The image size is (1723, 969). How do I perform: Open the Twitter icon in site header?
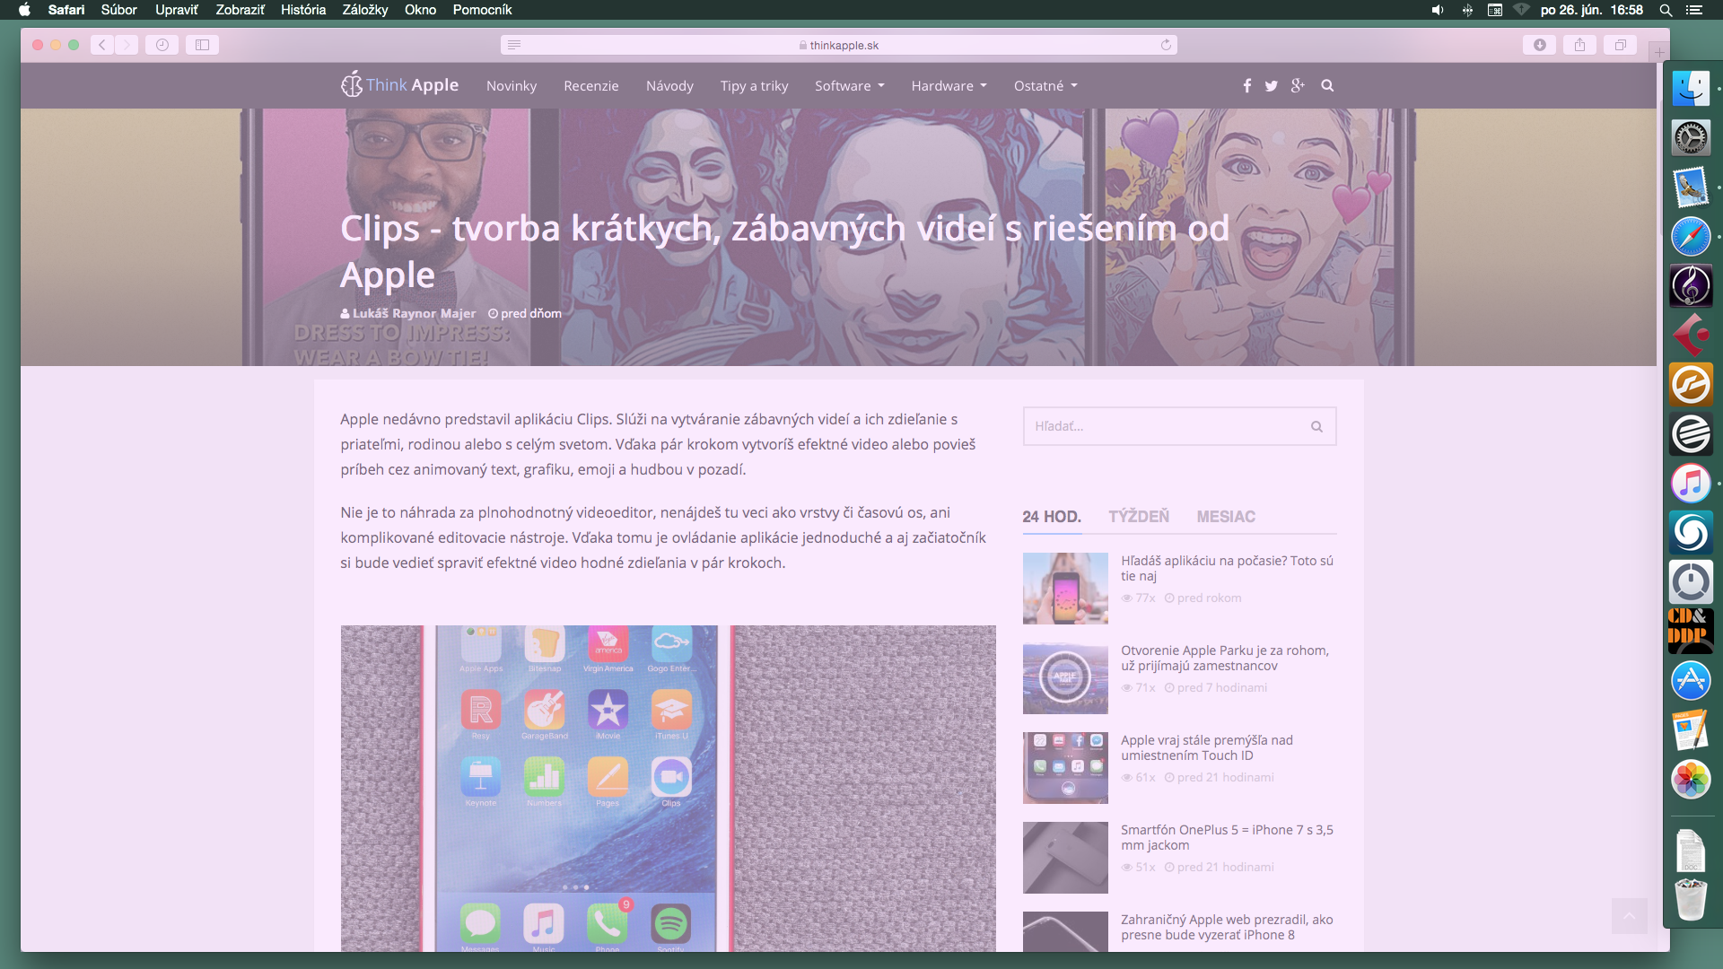(1272, 86)
